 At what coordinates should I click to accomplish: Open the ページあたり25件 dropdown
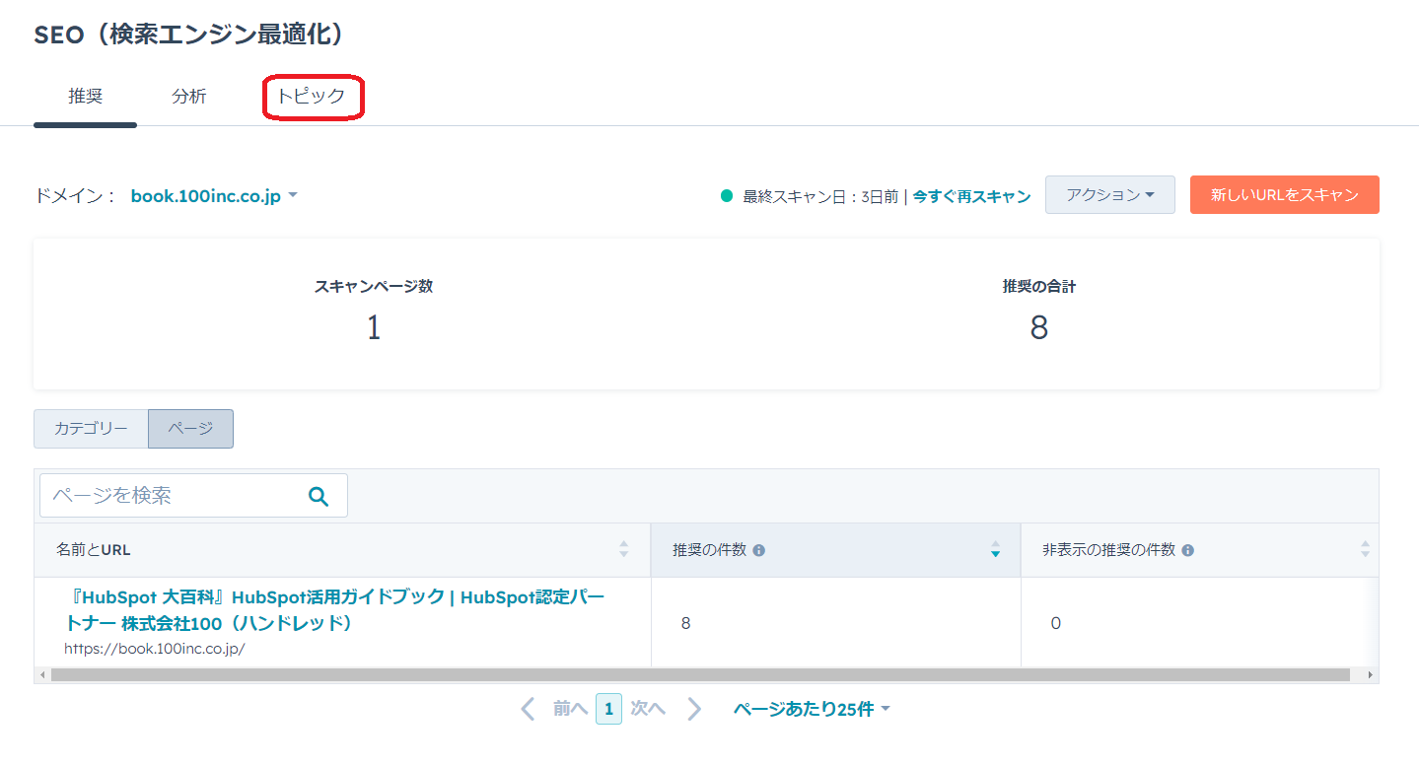coord(812,709)
